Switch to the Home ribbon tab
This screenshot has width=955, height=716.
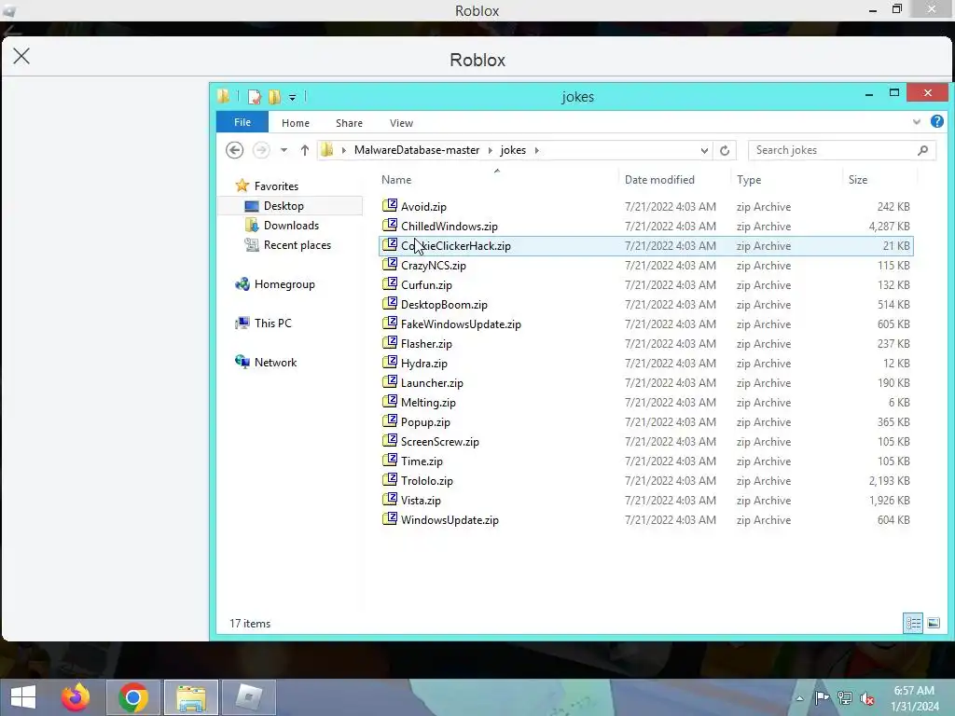click(296, 123)
